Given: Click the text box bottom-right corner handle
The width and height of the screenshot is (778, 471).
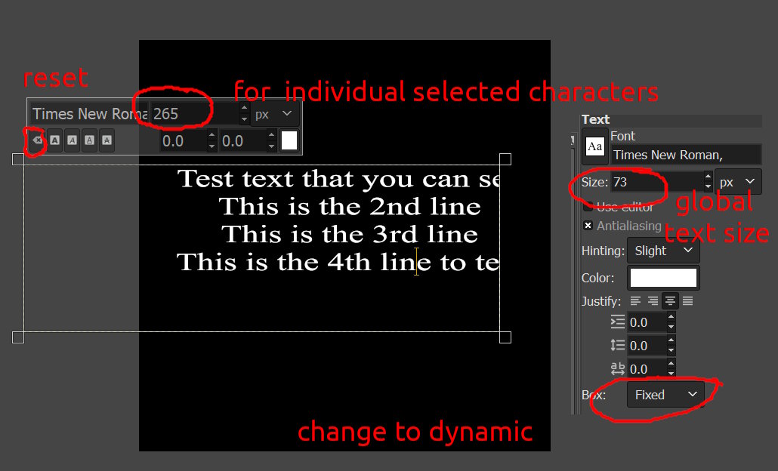Looking at the screenshot, I should click(505, 337).
